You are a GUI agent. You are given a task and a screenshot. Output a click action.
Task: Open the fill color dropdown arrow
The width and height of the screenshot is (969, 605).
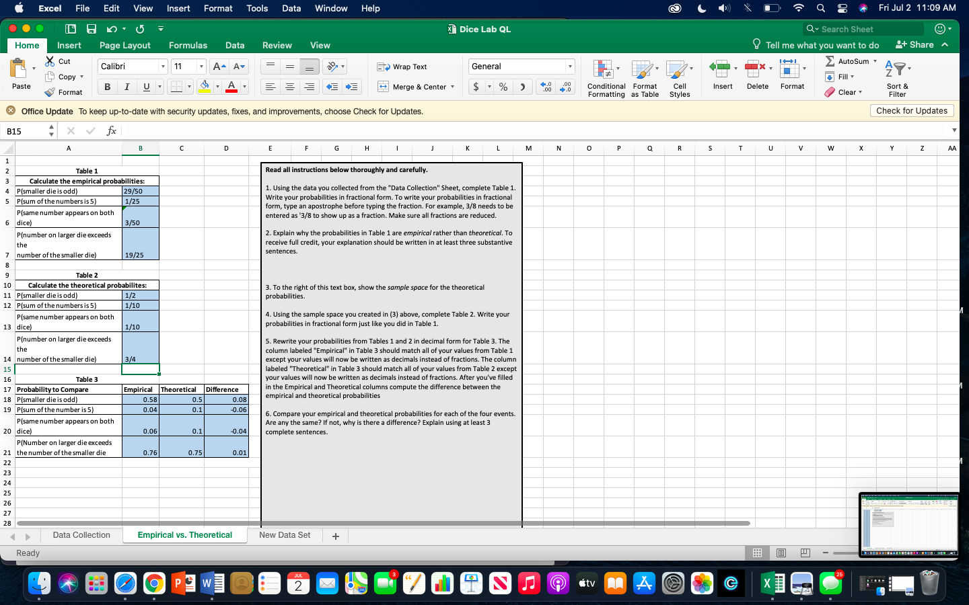[217, 87]
